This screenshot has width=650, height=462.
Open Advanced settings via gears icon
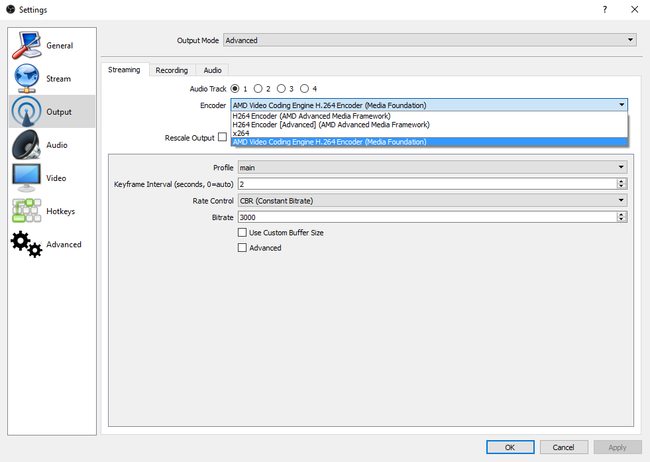27,245
